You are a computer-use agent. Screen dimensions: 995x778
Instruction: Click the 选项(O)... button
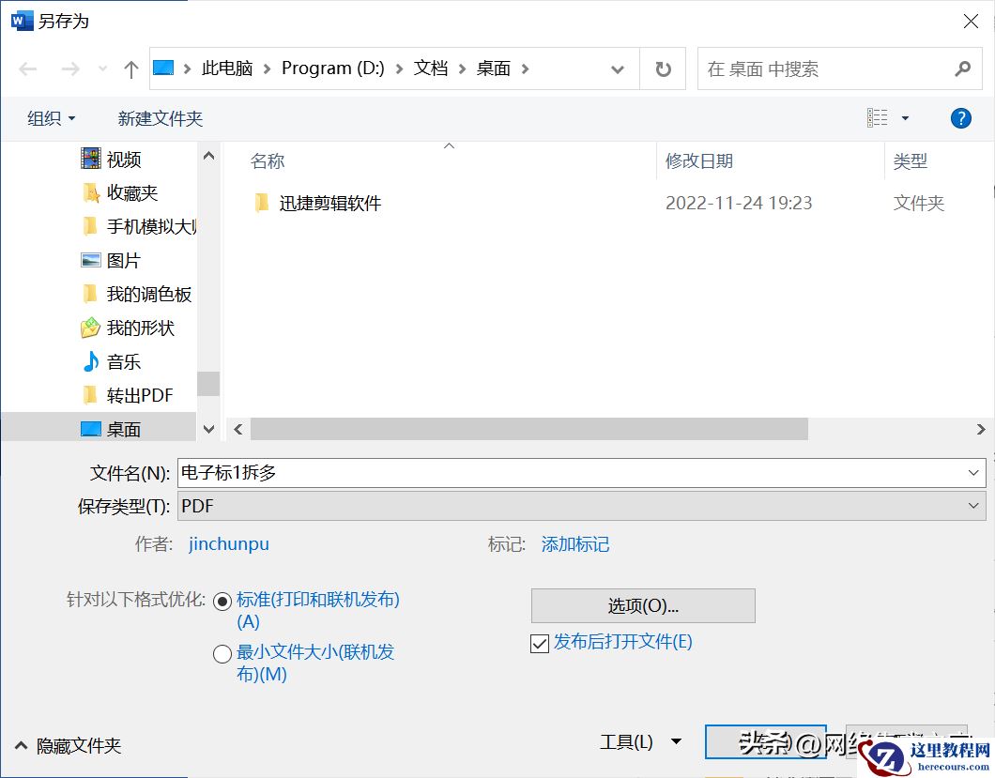tap(642, 605)
